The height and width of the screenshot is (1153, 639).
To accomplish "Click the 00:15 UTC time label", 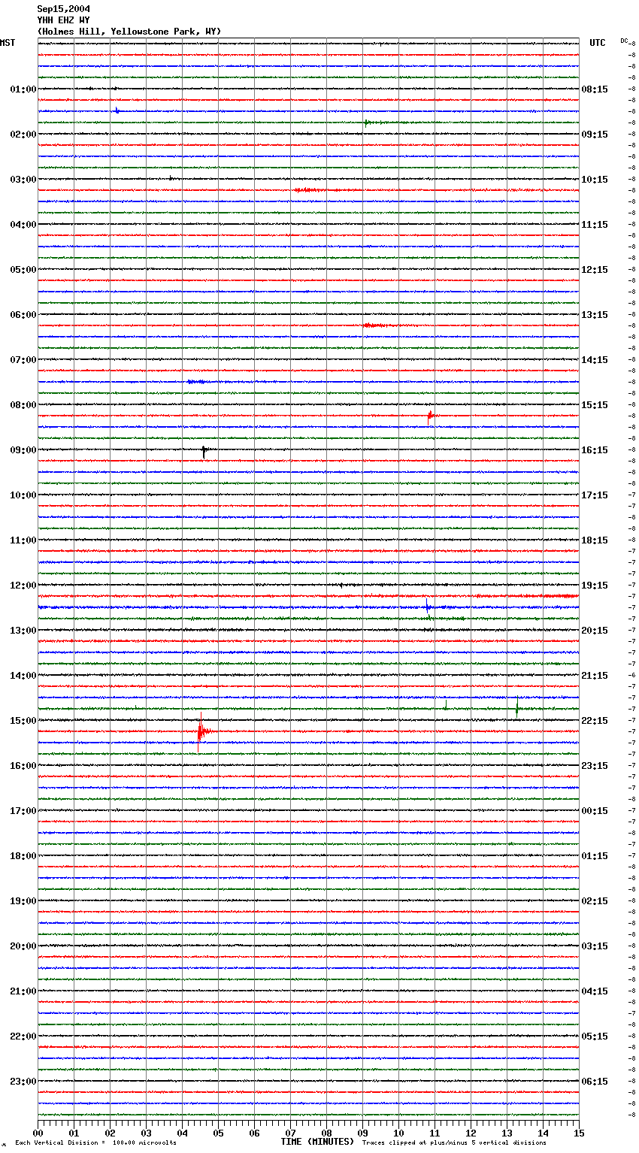I will (x=595, y=811).
